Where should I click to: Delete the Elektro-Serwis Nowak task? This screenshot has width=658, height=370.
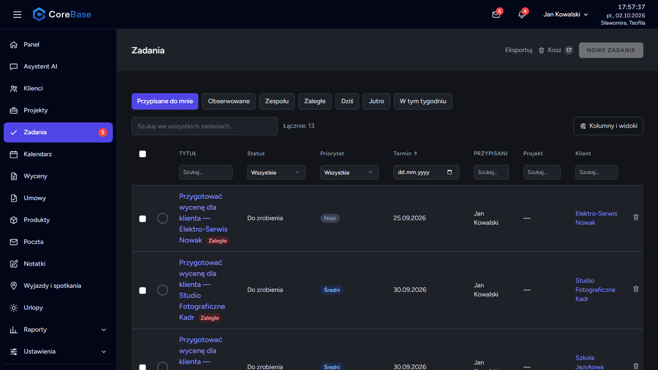click(636, 217)
